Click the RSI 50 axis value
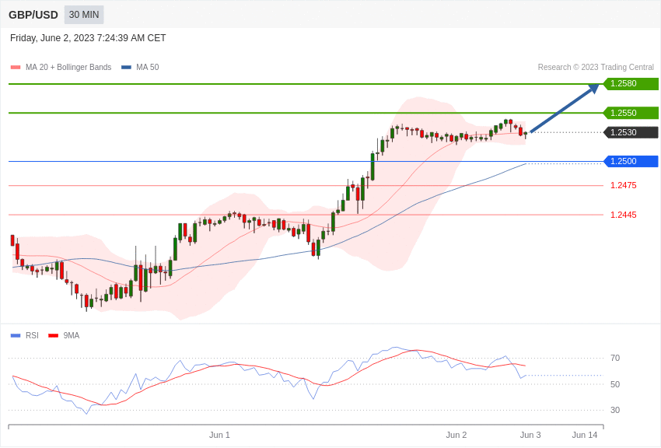 click(615, 384)
